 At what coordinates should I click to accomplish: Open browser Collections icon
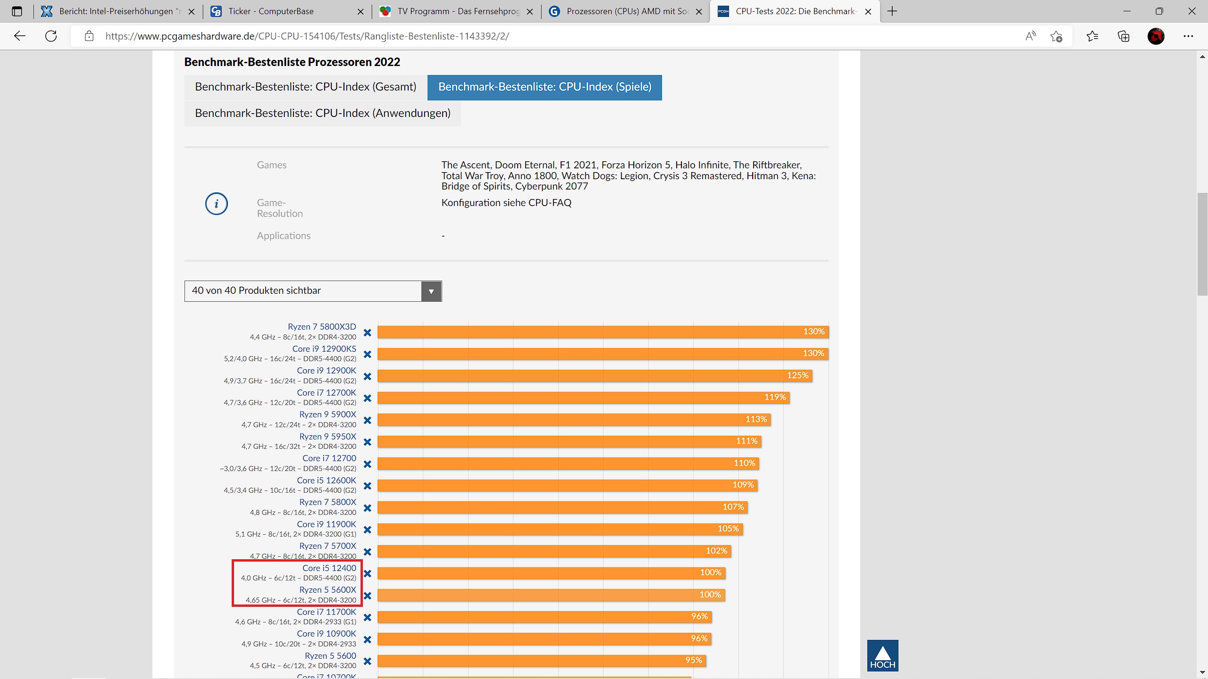click(1124, 36)
